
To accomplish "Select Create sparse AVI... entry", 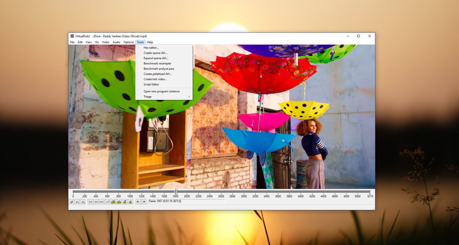I will click(164, 53).
